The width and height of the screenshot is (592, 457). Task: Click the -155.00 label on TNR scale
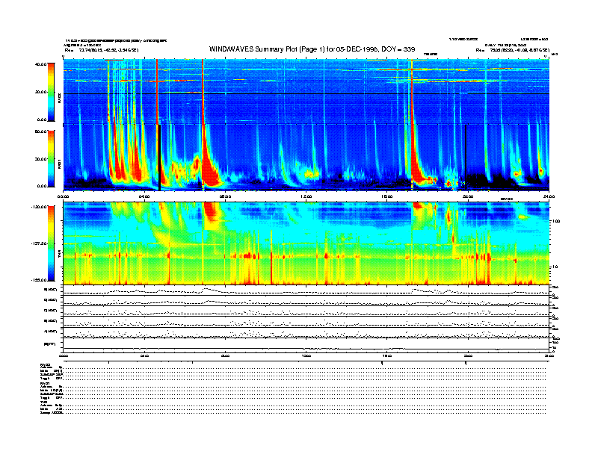point(40,280)
